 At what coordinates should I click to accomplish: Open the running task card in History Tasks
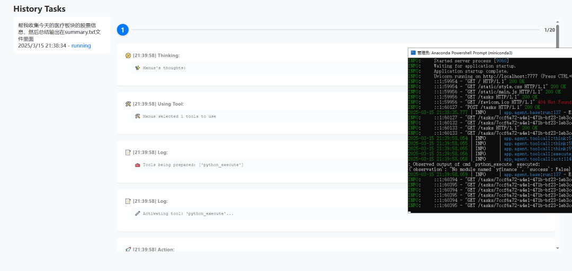pyautogui.click(x=61, y=35)
